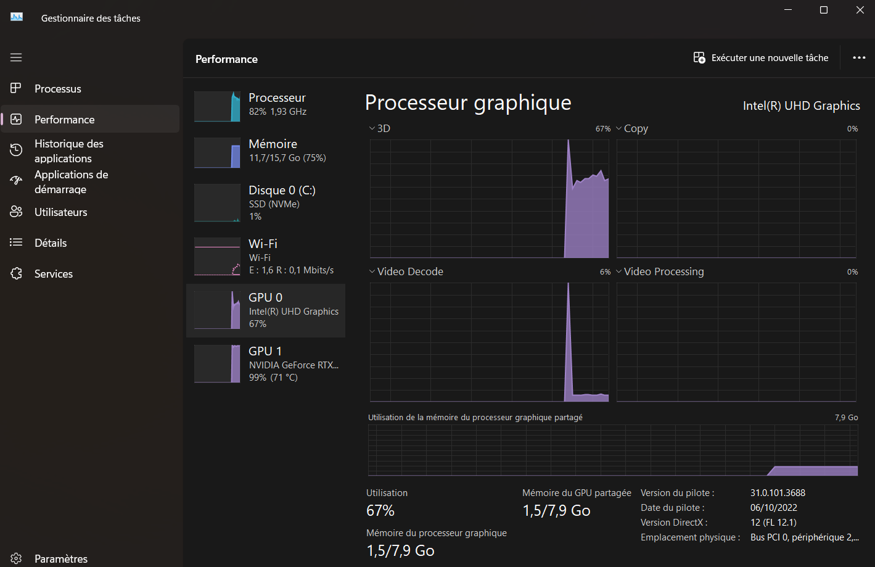
Task: Open the Services puzzle icon
Action: [x=16, y=273]
